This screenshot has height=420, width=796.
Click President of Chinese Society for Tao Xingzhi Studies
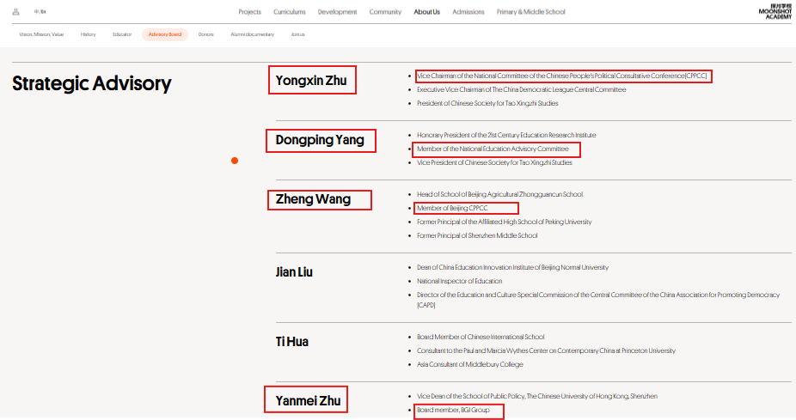coord(487,103)
